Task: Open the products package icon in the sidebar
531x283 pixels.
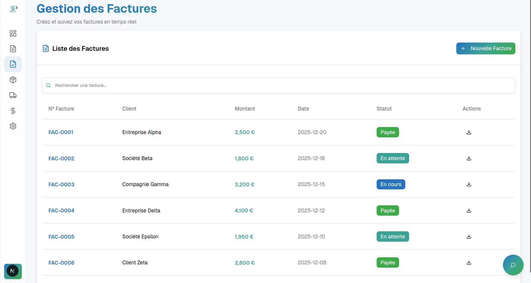Action: (x=13, y=80)
